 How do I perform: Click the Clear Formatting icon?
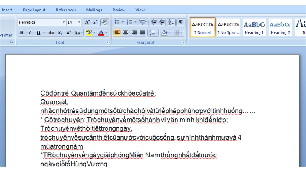coord(104,22)
